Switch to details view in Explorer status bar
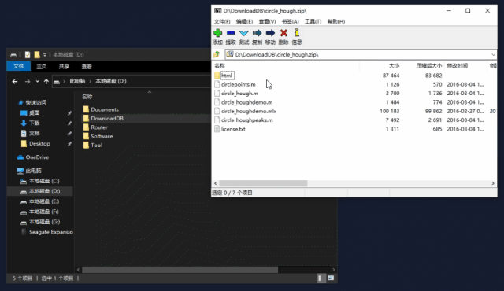The width and height of the screenshot is (504, 291). [320, 278]
